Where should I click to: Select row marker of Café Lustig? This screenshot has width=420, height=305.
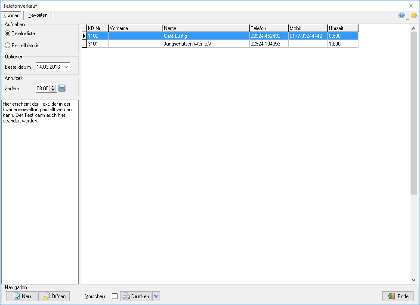(84, 36)
